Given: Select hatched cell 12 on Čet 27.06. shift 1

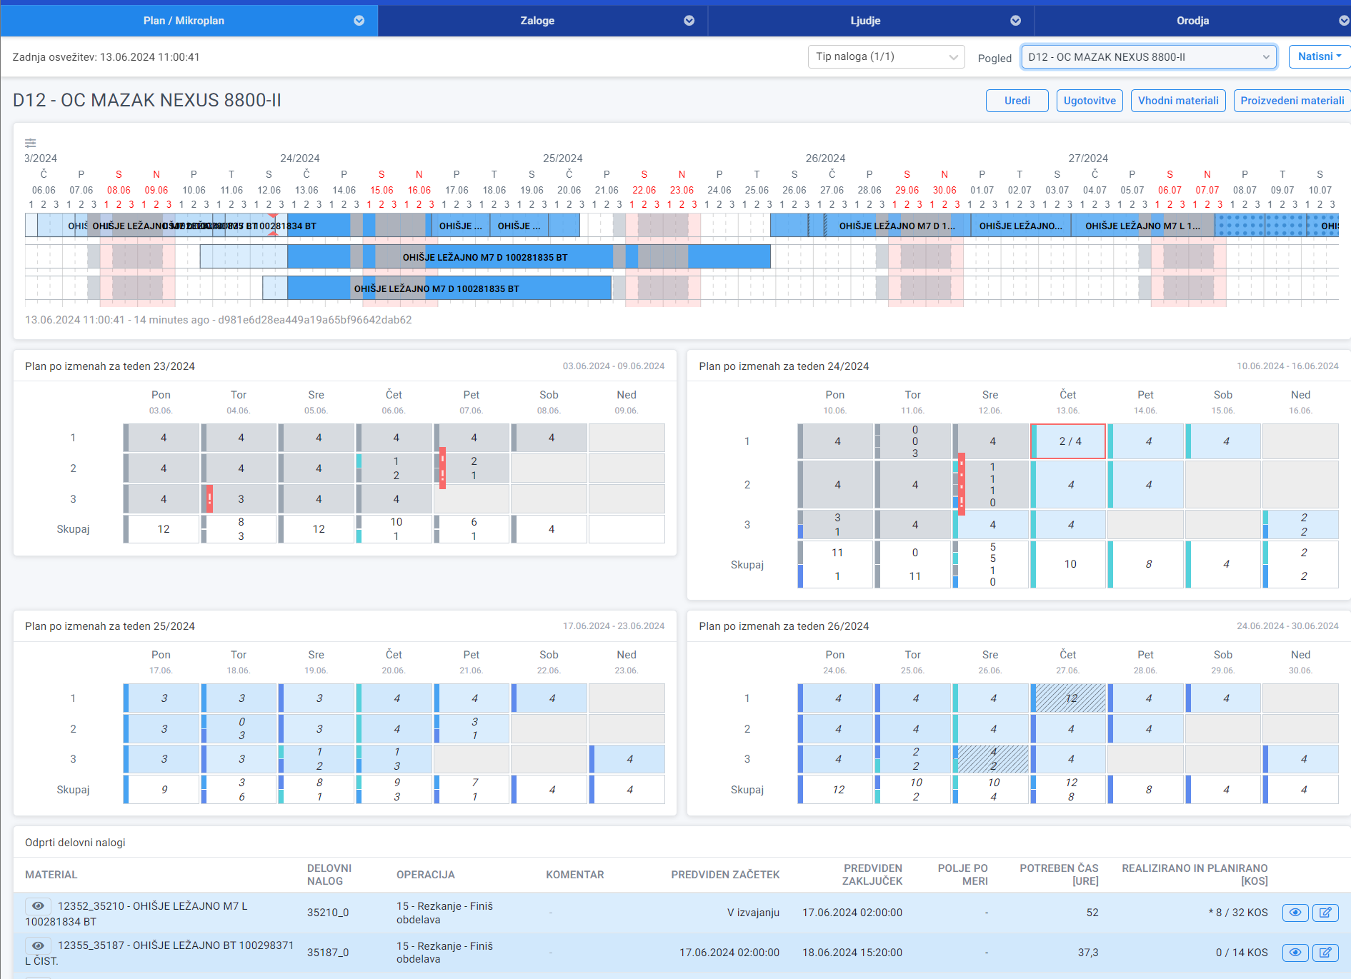Looking at the screenshot, I should [x=1068, y=698].
